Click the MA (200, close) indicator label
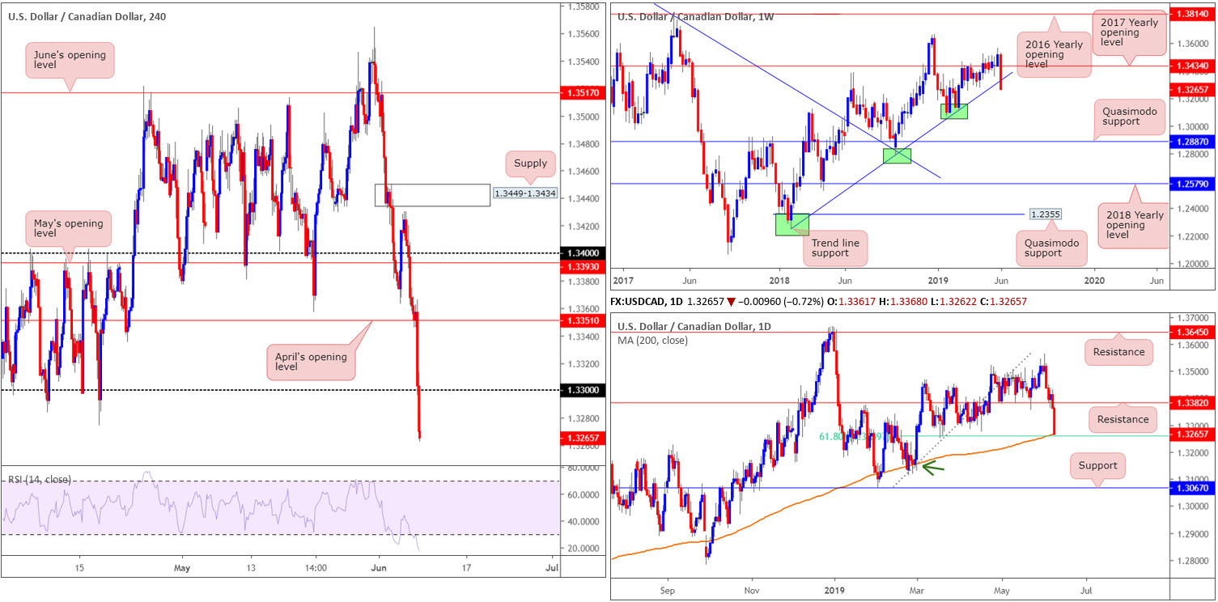 click(652, 341)
